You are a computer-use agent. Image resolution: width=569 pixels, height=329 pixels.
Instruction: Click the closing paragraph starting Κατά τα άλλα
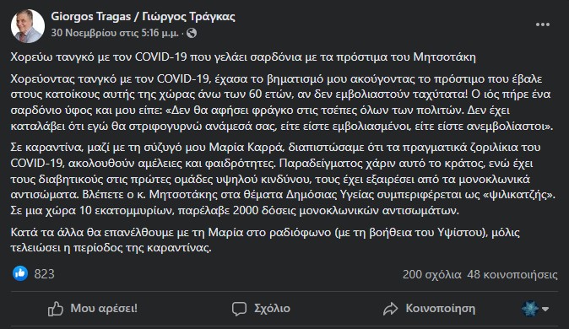pos(265,240)
